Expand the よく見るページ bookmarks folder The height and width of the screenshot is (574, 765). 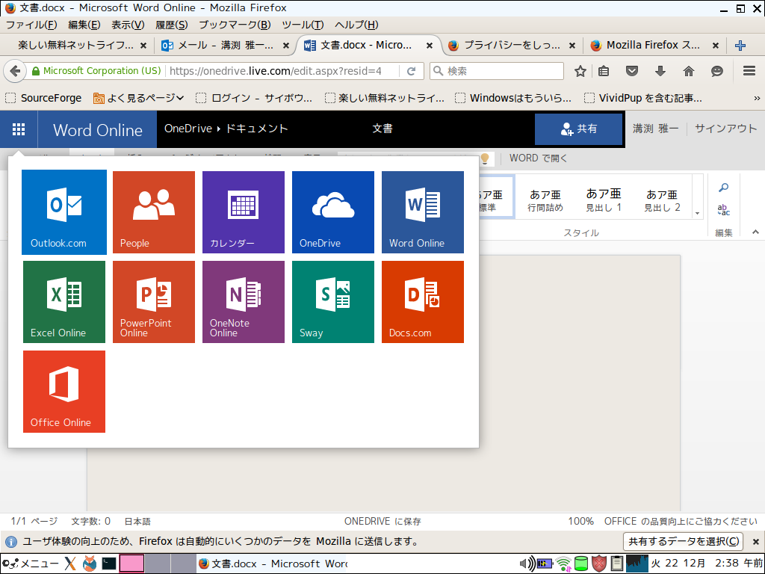138,98
